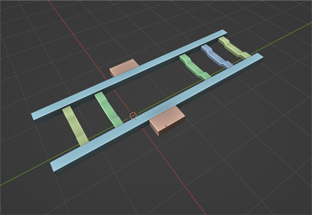Viewport: 312px width, 215px height.
Task: Click the red-white 3D cursor
Action: (133, 116)
